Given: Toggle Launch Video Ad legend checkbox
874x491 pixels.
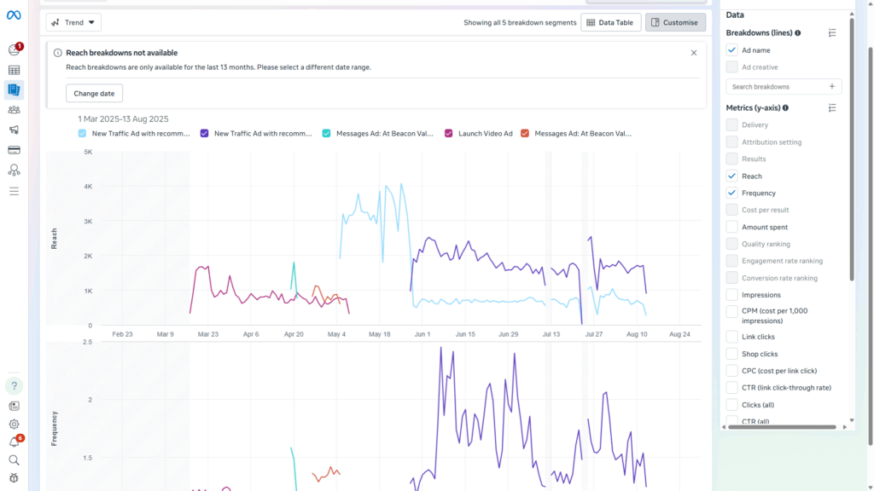Looking at the screenshot, I should point(449,134).
